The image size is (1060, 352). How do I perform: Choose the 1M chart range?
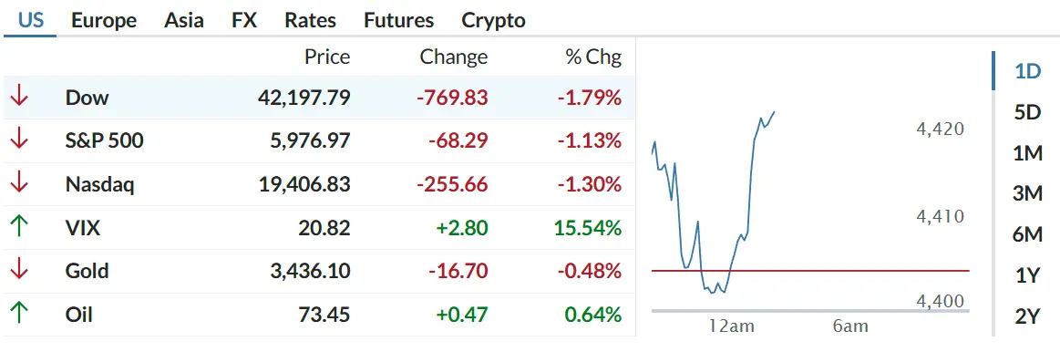point(1027,154)
